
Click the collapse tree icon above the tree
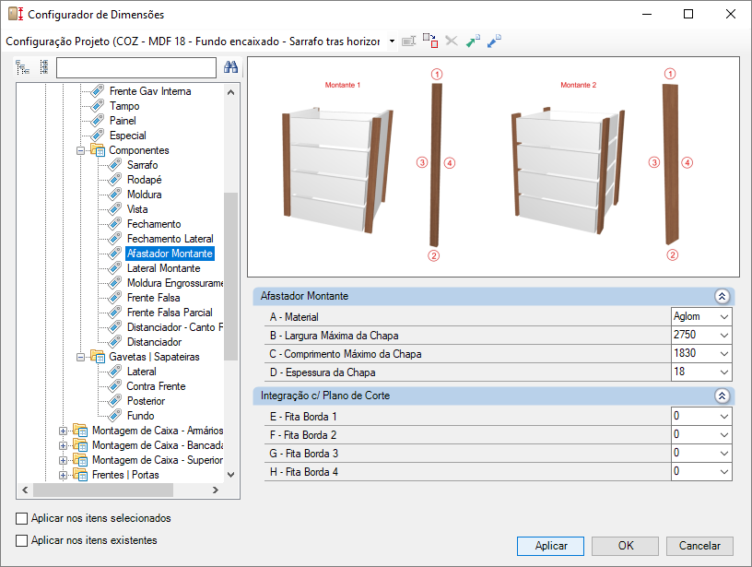point(44,67)
